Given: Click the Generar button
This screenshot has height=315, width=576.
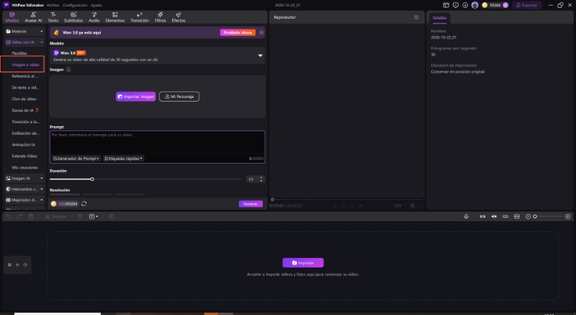Looking at the screenshot, I should pyautogui.click(x=251, y=203).
